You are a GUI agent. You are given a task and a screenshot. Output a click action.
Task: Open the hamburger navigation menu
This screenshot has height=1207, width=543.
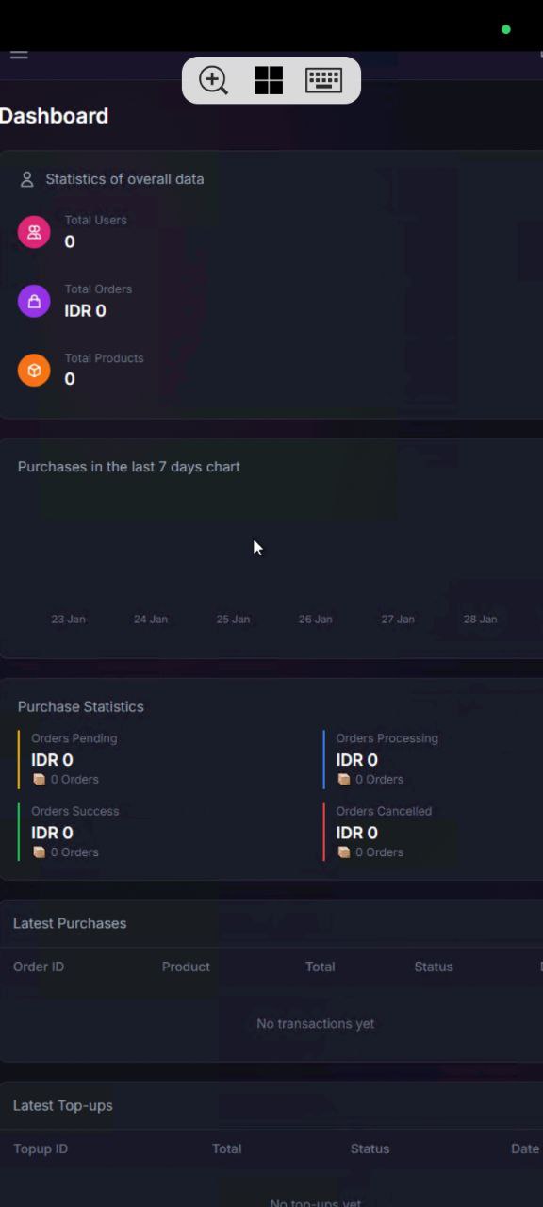click(x=18, y=54)
